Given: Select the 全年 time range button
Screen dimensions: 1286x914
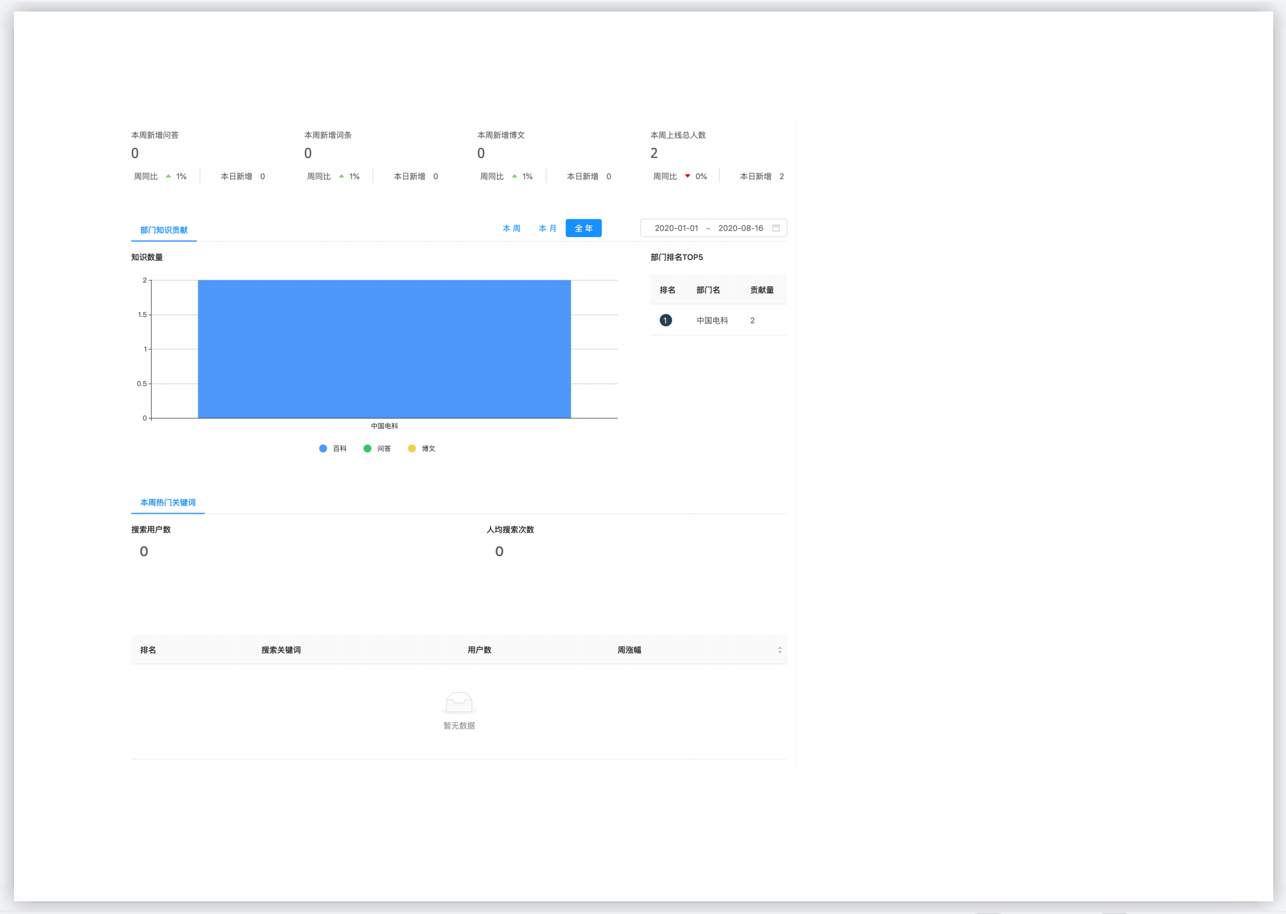Looking at the screenshot, I should click(583, 228).
